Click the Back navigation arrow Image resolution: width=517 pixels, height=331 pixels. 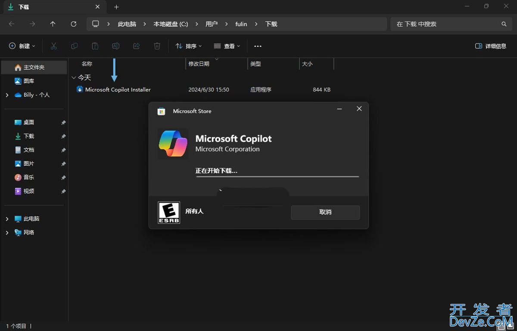click(x=12, y=24)
